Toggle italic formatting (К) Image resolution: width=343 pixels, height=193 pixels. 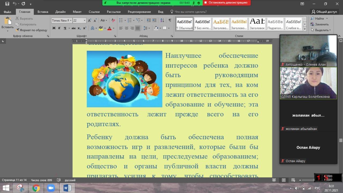pyautogui.click(x=59, y=28)
